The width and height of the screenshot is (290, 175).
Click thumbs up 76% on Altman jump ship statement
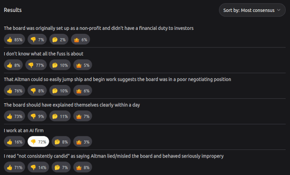[x=14, y=91]
